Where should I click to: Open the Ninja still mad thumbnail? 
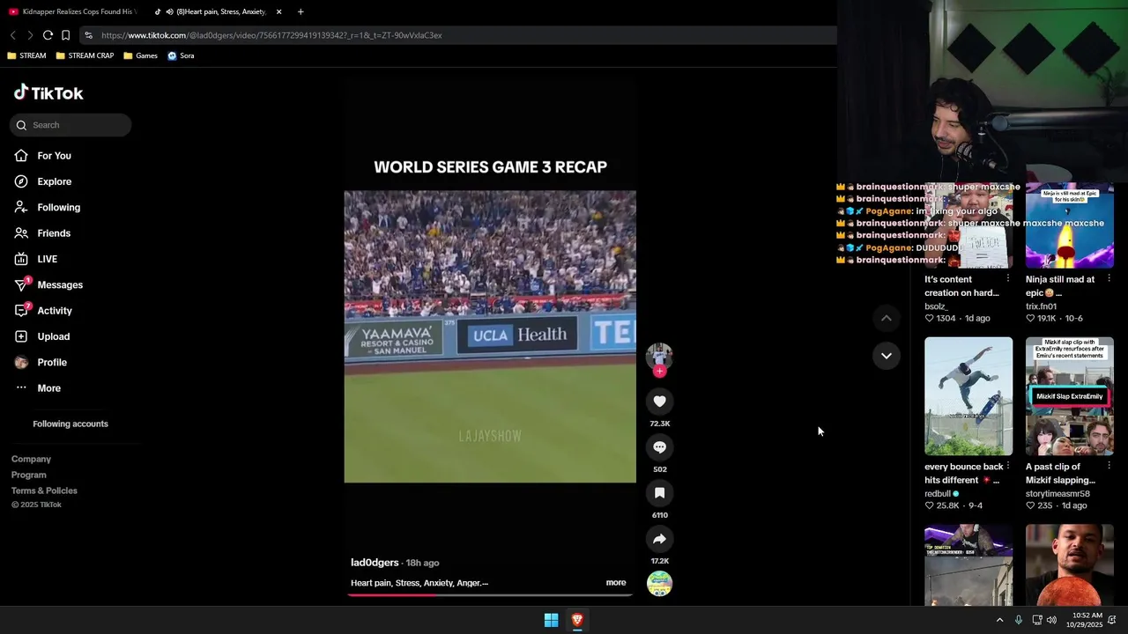(1070, 225)
